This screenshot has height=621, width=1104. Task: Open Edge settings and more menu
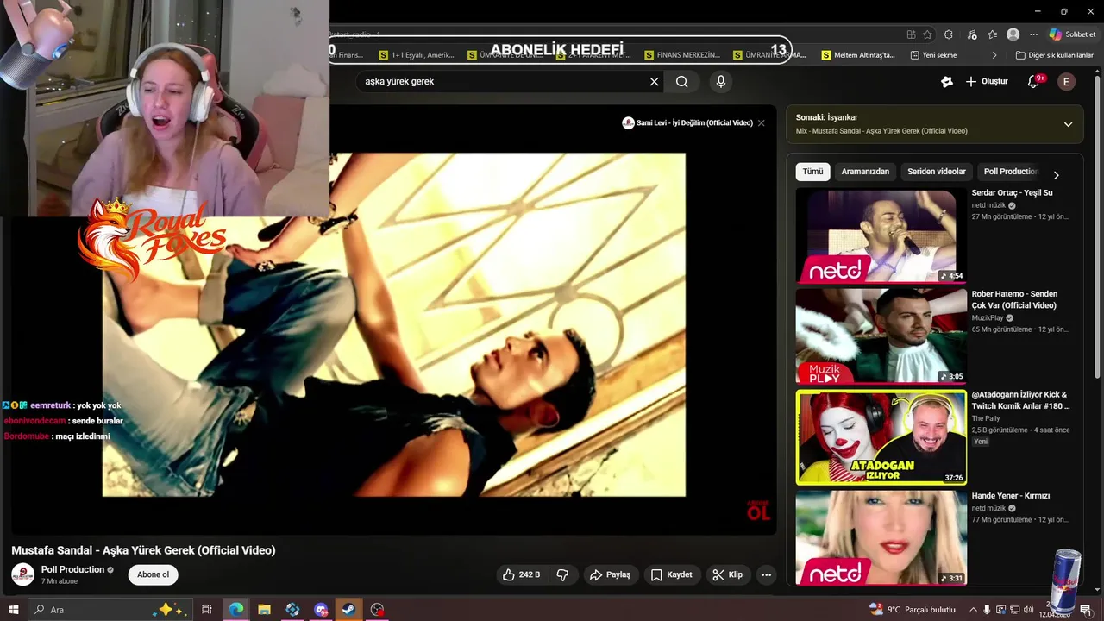pos(1033,34)
